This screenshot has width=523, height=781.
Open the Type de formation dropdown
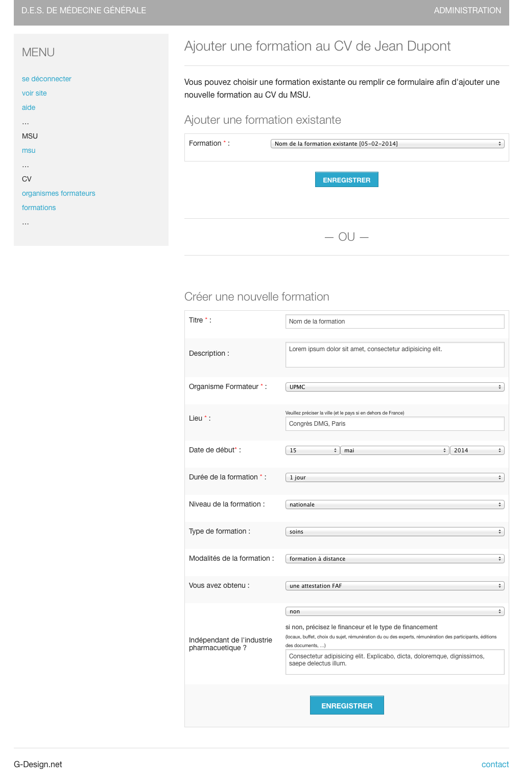[394, 532]
